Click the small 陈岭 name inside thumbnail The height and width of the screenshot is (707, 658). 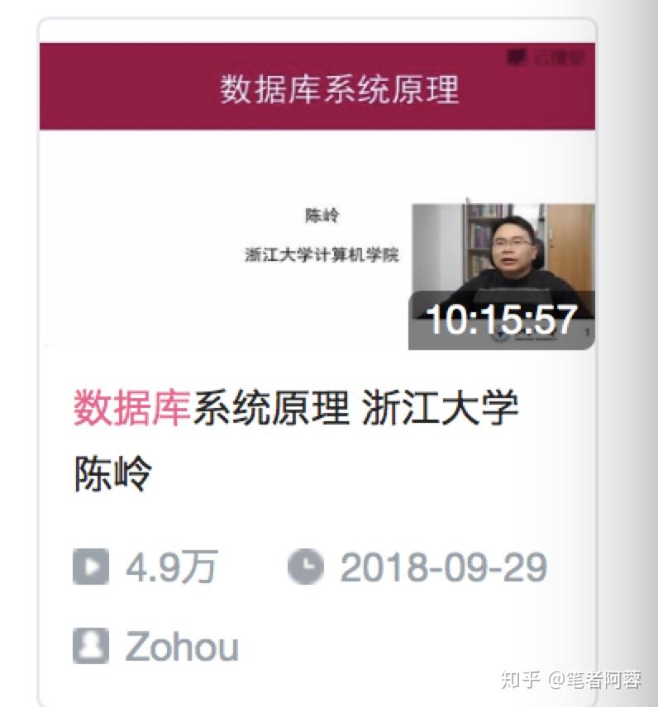[322, 216]
